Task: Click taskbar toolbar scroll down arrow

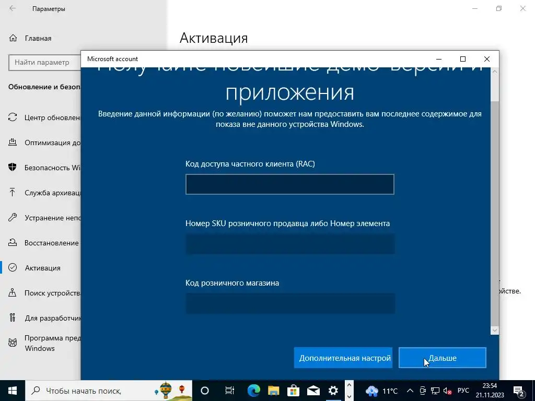Action: point(349,396)
